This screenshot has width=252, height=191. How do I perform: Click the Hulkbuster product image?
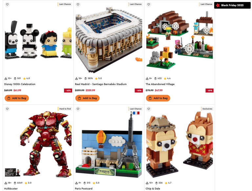pyautogui.click(x=38, y=144)
